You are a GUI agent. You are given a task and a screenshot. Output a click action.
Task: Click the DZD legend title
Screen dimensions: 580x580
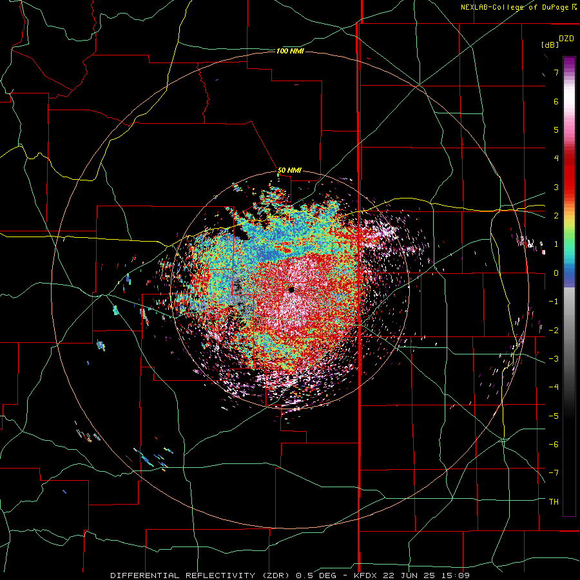[x=566, y=39]
